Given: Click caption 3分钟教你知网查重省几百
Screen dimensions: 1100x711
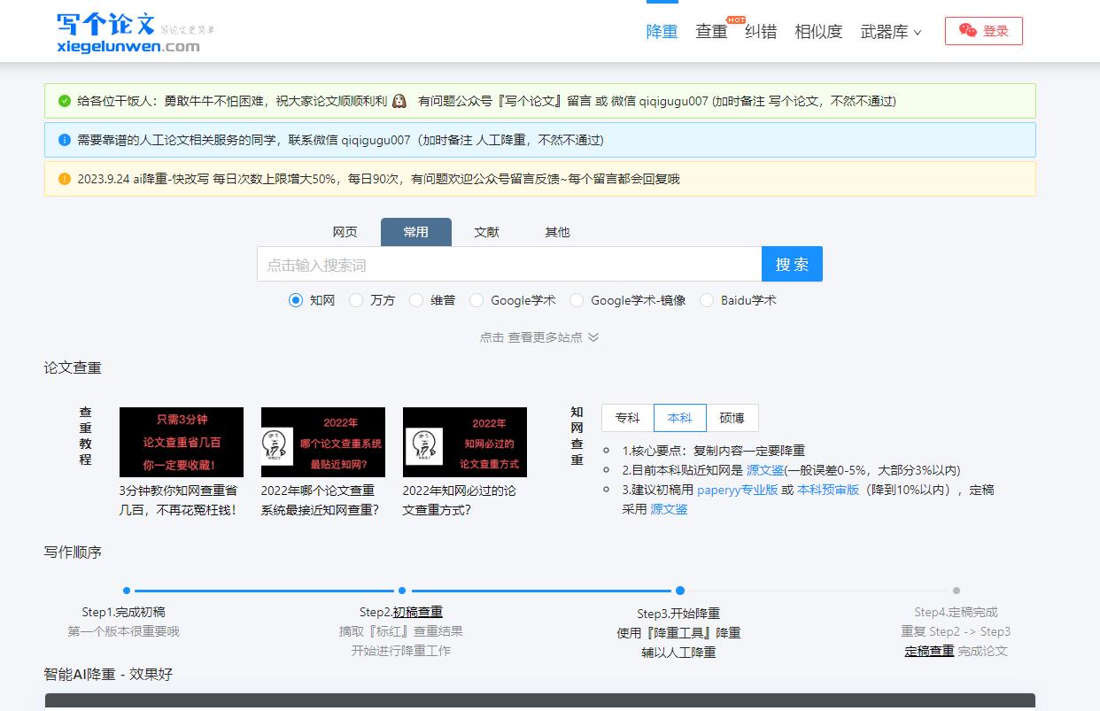Looking at the screenshot, I should click(x=178, y=500).
